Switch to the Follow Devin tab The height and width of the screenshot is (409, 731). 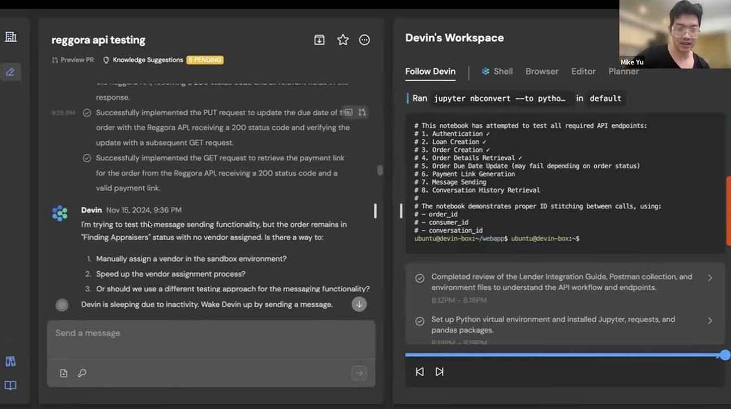(430, 71)
